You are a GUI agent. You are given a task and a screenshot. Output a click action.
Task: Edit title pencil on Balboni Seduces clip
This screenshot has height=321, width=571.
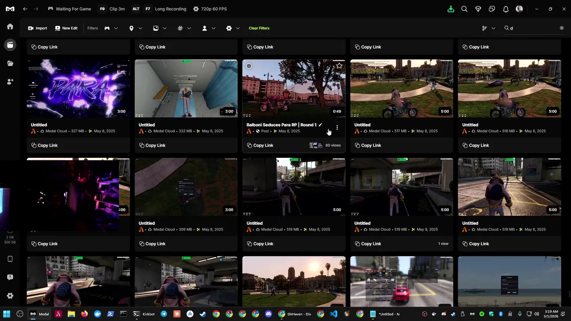point(320,125)
